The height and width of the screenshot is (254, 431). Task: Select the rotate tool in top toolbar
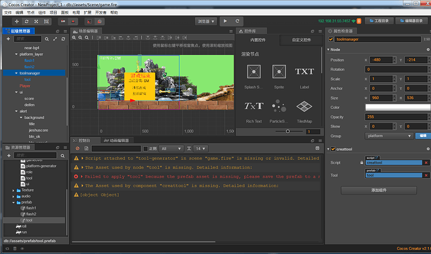(26, 21)
